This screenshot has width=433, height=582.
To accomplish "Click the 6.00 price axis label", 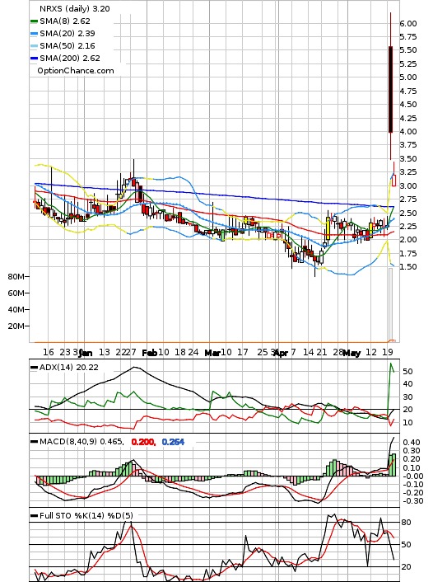I will click(x=407, y=23).
